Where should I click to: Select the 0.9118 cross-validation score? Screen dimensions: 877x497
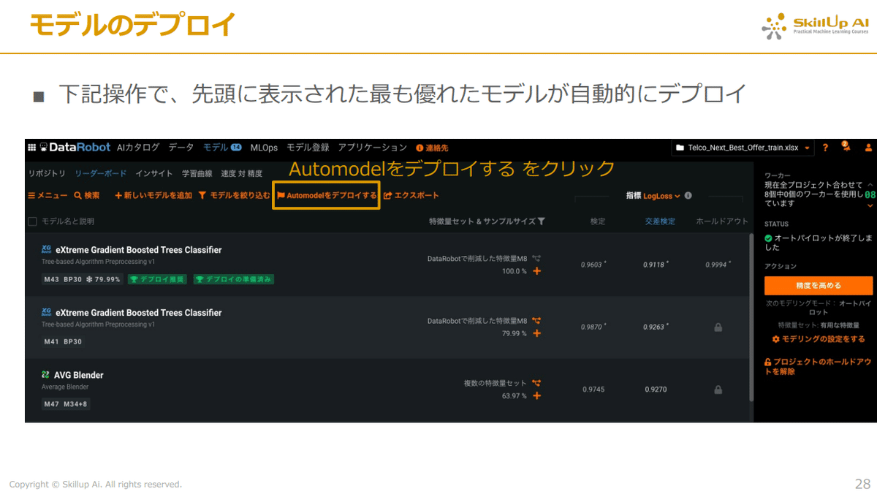(x=656, y=265)
